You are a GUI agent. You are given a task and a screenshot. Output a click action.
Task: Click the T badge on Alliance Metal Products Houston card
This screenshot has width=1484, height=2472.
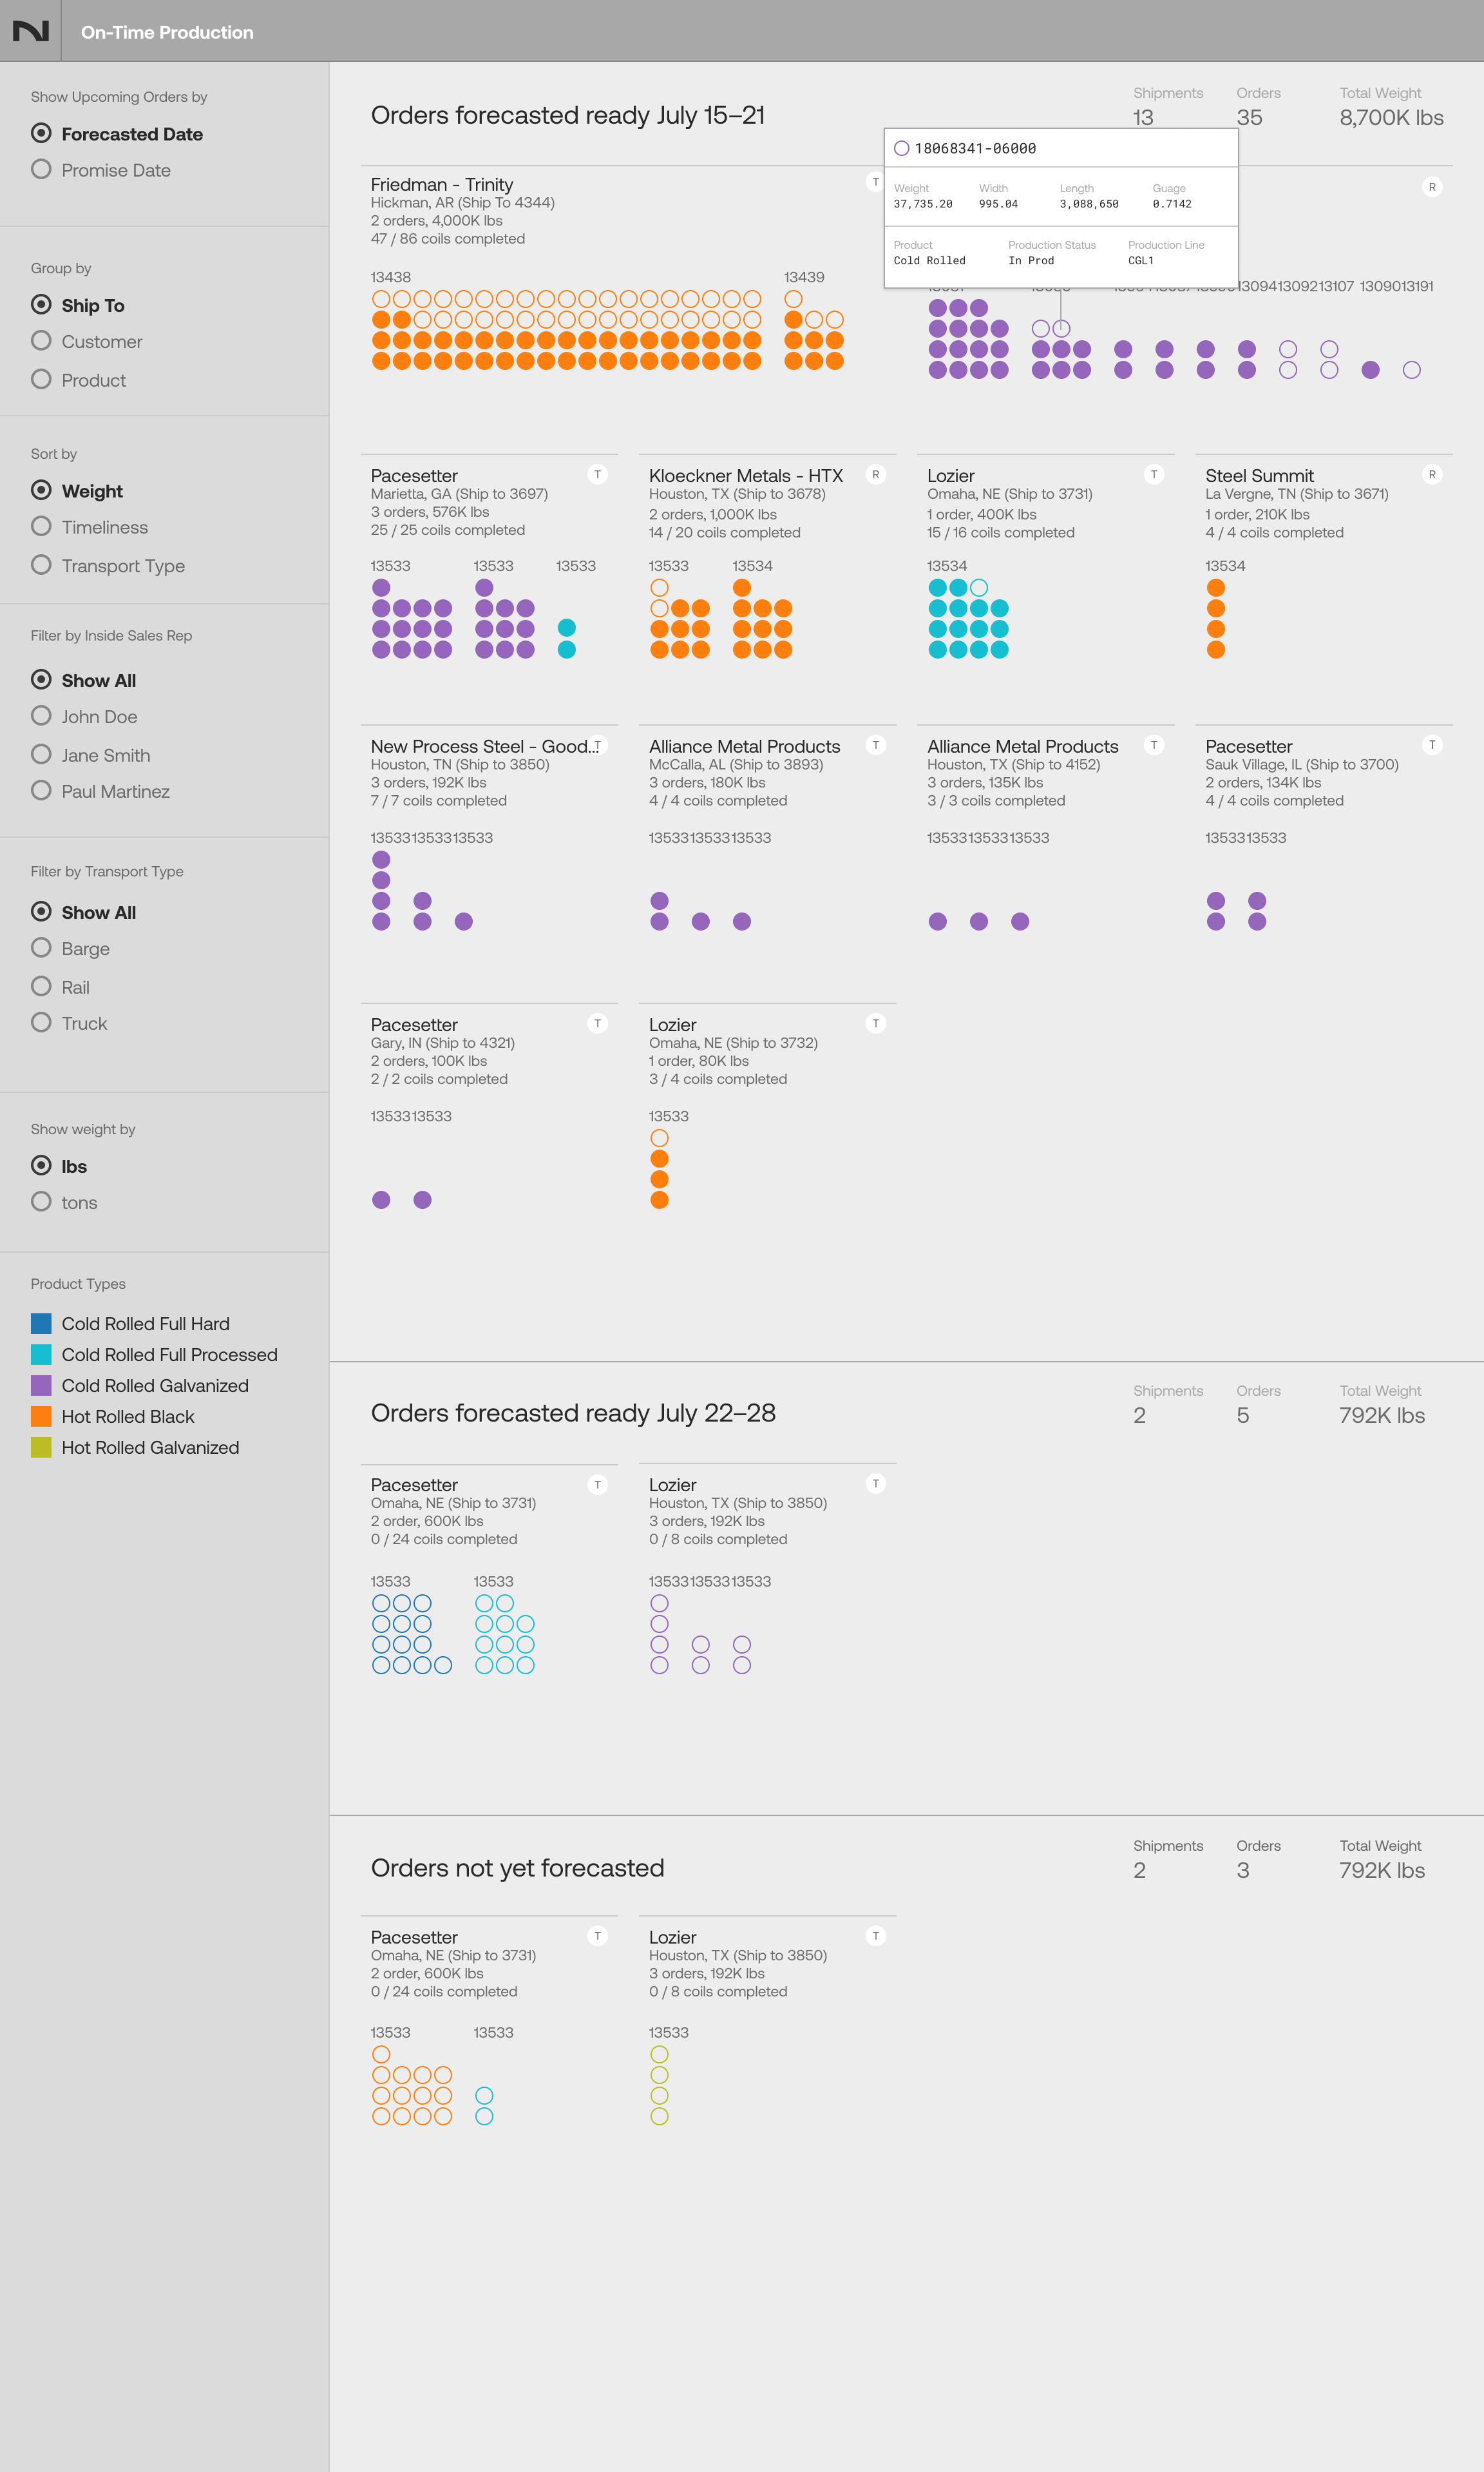(1154, 744)
